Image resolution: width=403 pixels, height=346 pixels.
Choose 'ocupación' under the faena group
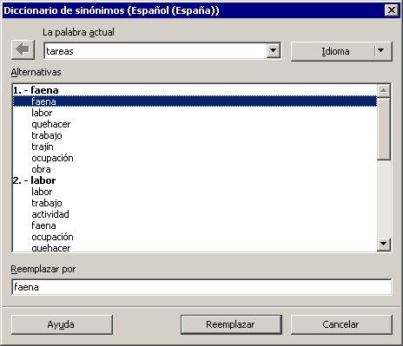(x=52, y=158)
